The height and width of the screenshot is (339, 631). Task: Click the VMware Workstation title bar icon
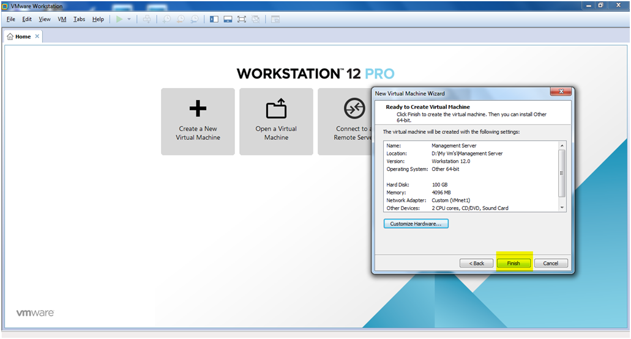[x=6, y=6]
